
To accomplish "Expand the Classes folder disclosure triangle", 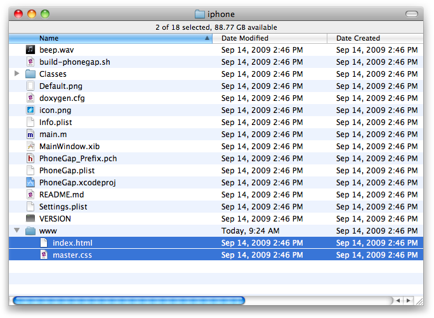I will [17, 74].
